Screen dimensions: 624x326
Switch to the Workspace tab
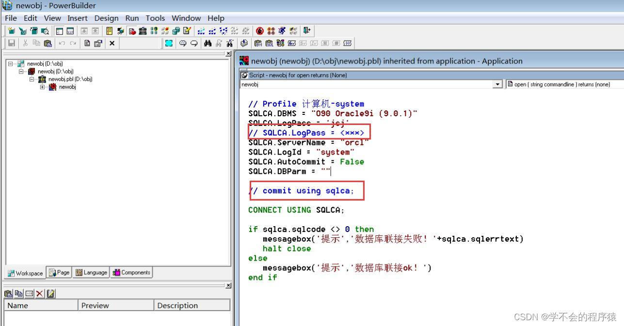(x=26, y=273)
